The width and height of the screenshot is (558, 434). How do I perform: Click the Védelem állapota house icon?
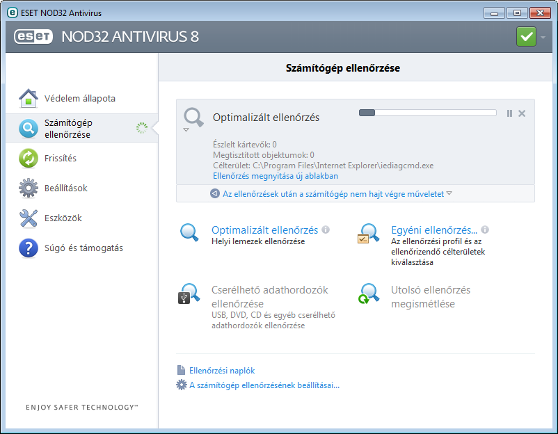(29, 98)
